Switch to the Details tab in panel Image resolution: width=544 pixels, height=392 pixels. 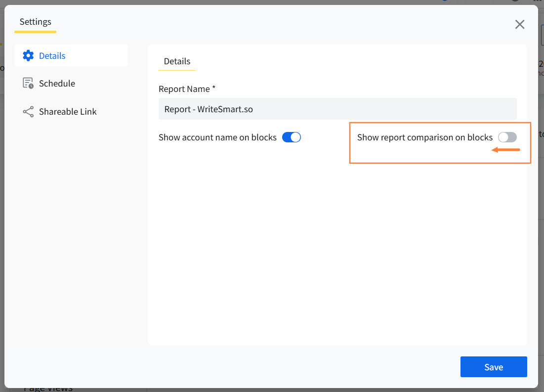[x=177, y=61]
